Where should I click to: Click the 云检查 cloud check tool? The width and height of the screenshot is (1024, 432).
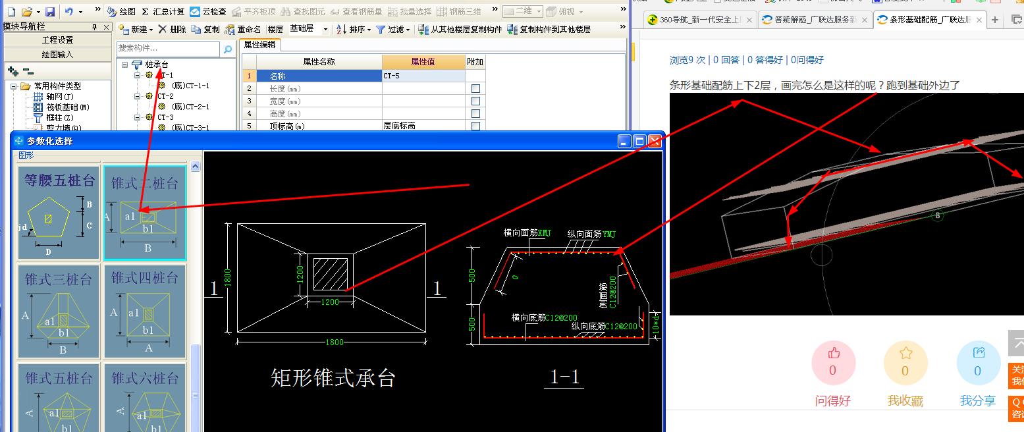coord(207,12)
